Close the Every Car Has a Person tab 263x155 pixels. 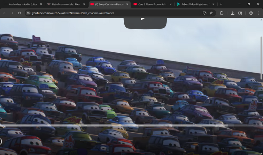point(127,4)
